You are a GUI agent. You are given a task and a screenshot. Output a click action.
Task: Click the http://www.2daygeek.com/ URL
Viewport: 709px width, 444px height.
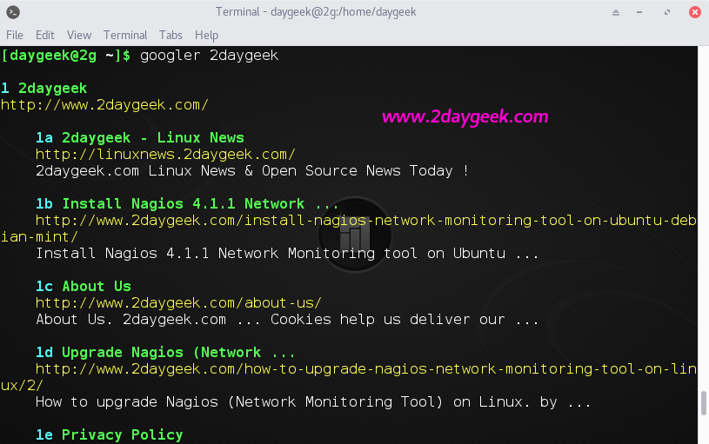104,105
